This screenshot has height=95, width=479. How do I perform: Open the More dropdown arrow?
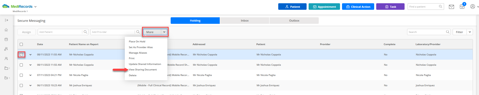pyautogui.click(x=164, y=32)
